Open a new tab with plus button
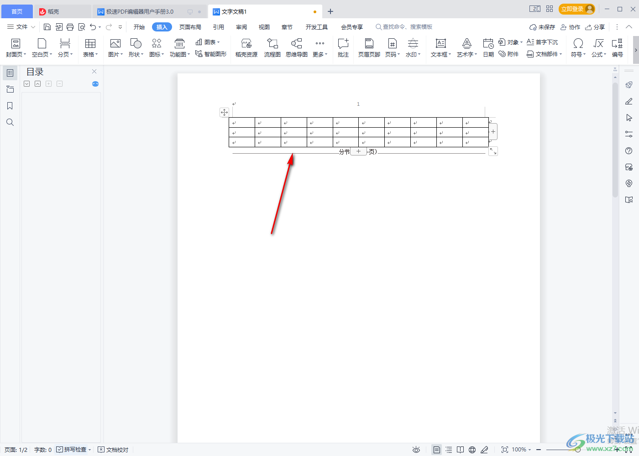639x456 pixels. [x=330, y=11]
